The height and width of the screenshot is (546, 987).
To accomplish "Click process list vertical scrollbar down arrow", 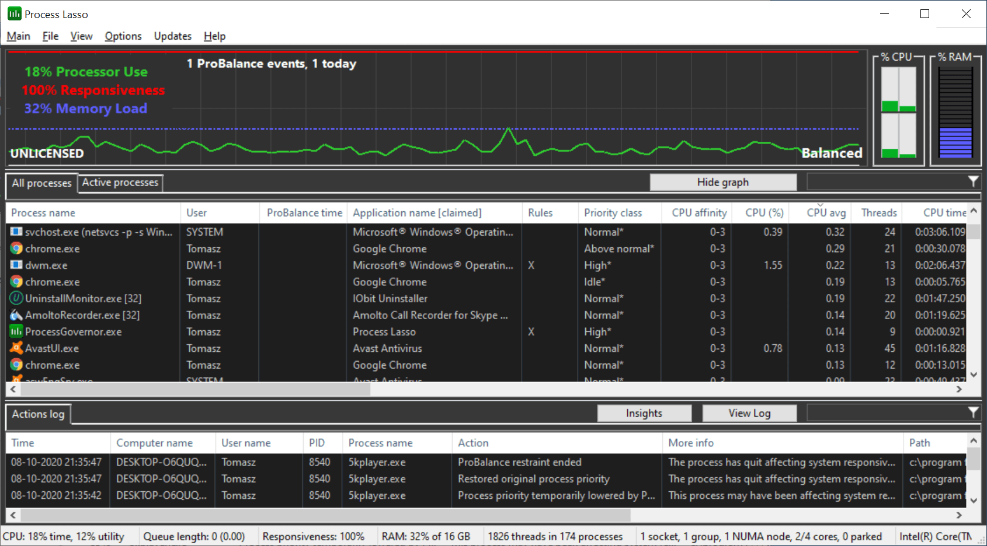I will 973,374.
